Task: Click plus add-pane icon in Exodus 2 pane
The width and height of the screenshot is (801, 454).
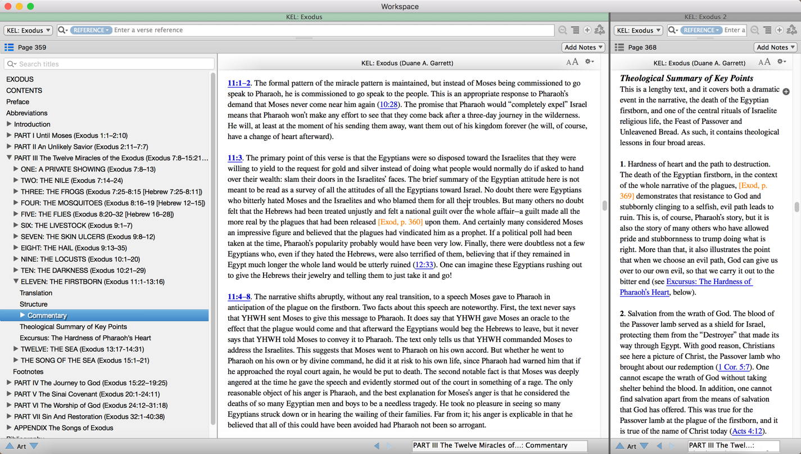Action: [780, 30]
